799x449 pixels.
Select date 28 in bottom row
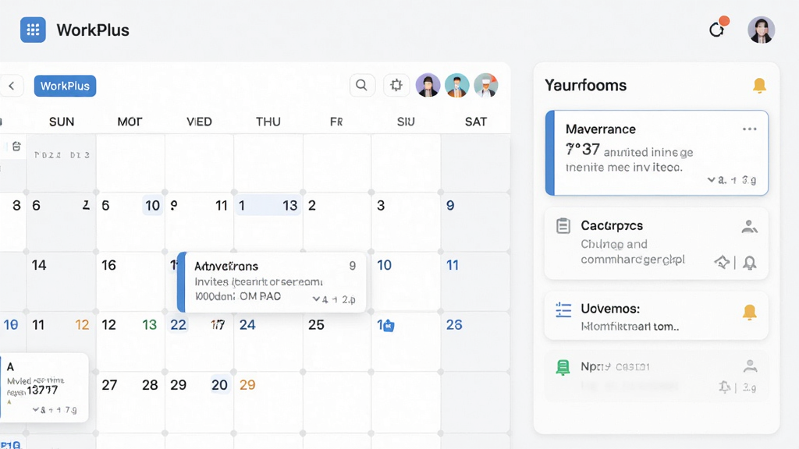[x=150, y=385]
